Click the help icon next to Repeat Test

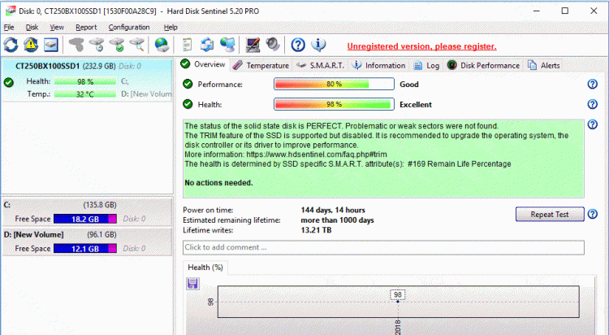click(x=592, y=214)
